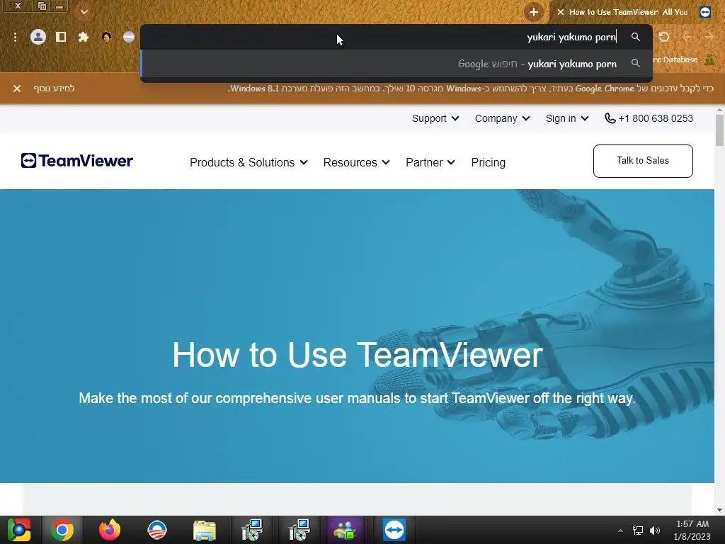
Task: Click the magnifier icon in the address bar
Action: pyautogui.click(x=636, y=37)
